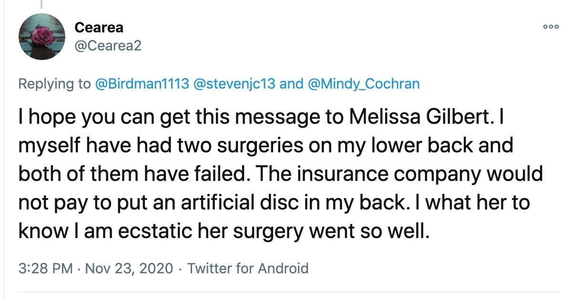Open the Cearea display name profile
572x299 pixels.
click(x=99, y=28)
